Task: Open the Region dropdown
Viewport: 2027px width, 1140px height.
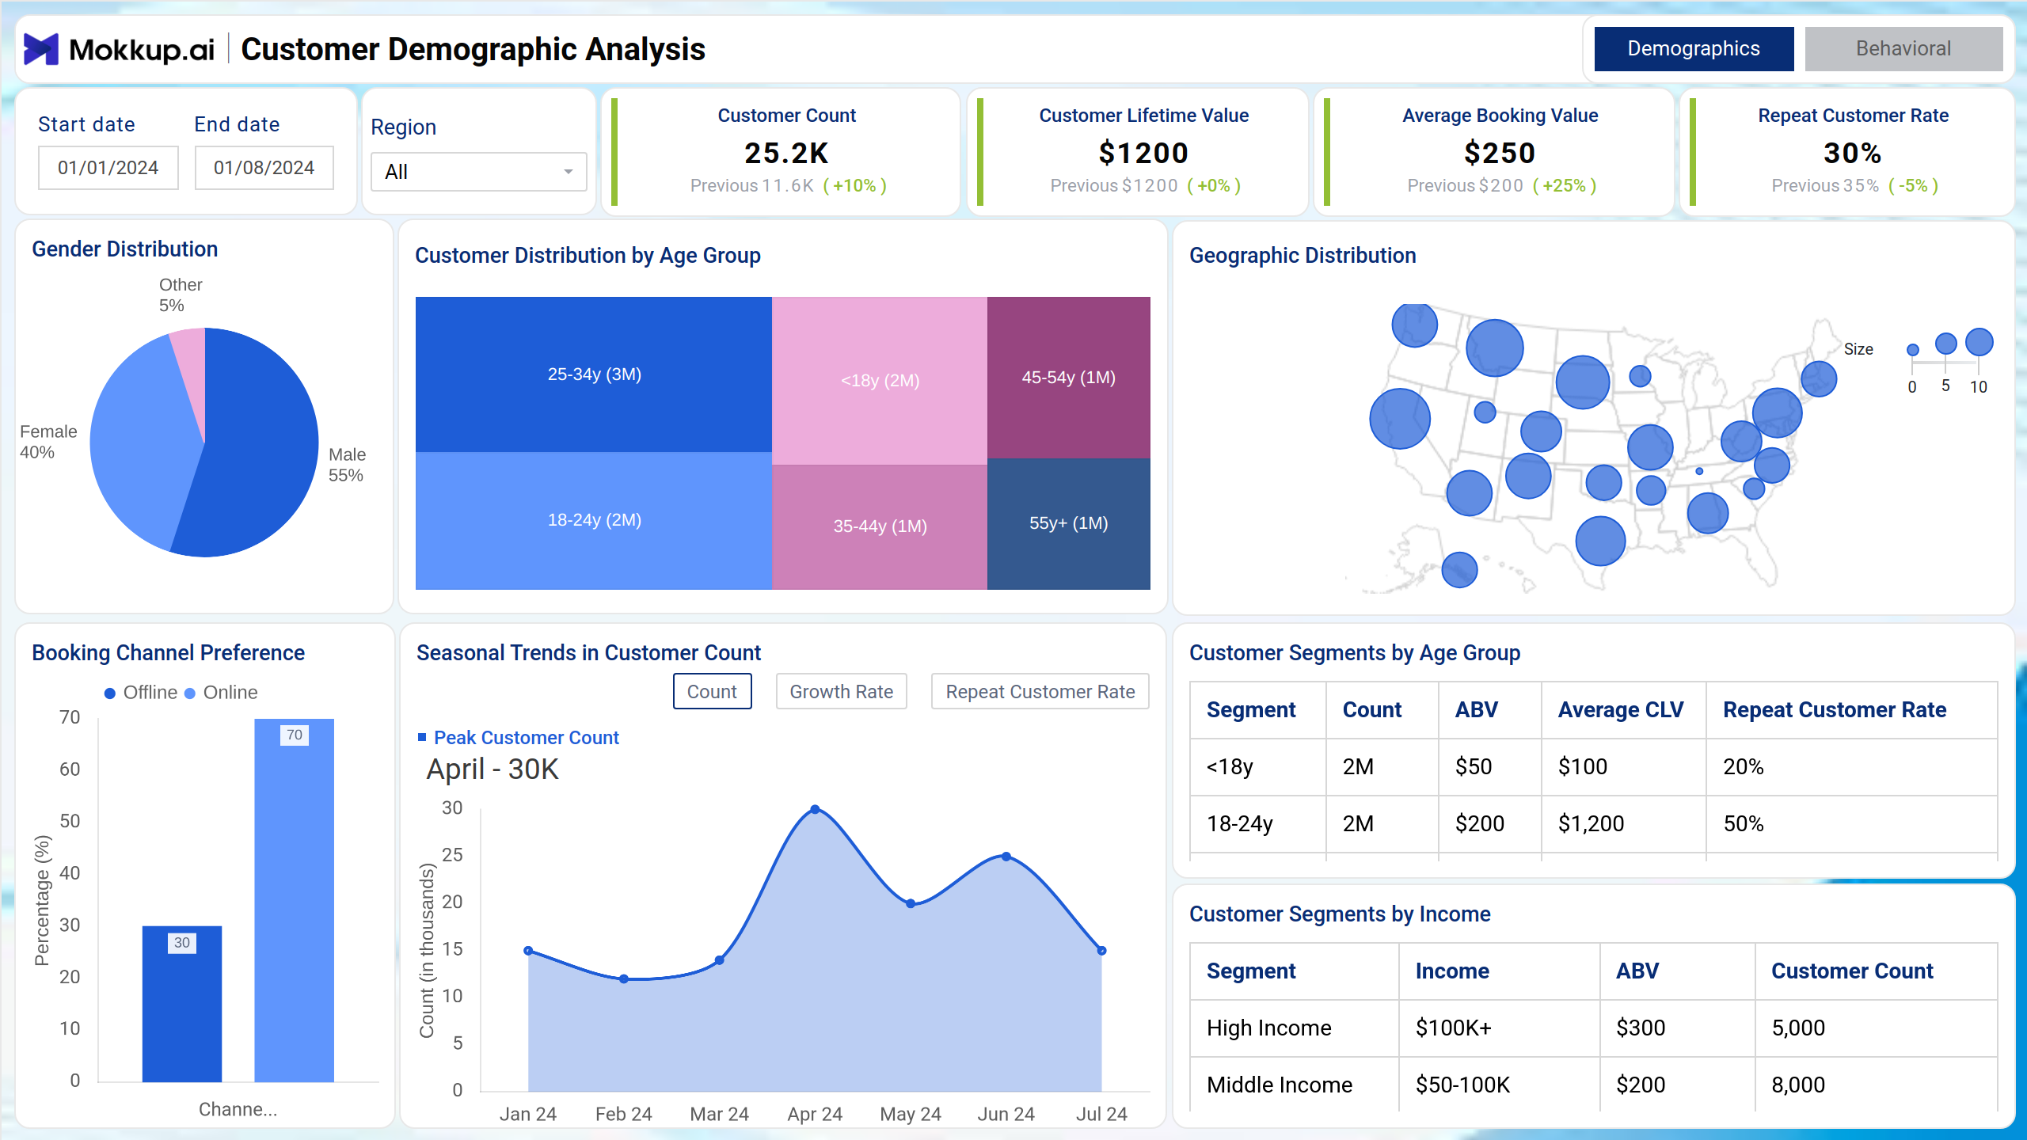Action: [x=479, y=172]
